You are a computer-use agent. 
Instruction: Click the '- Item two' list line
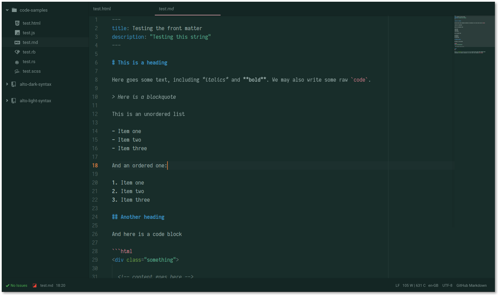click(x=127, y=140)
